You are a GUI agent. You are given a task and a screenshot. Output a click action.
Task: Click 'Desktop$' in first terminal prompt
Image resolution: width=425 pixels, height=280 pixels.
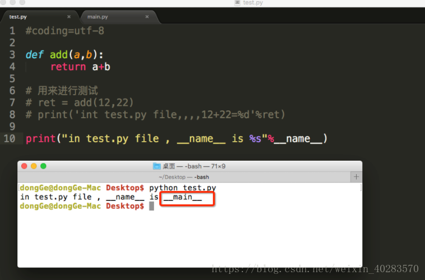click(125, 188)
